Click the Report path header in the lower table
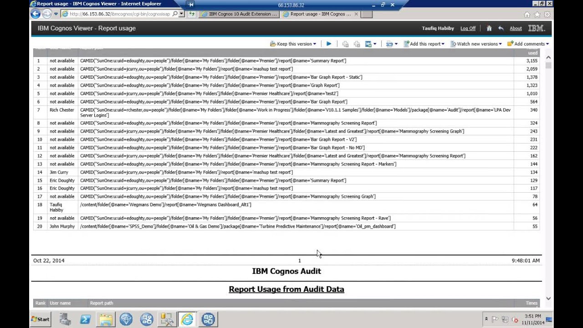 (102, 303)
